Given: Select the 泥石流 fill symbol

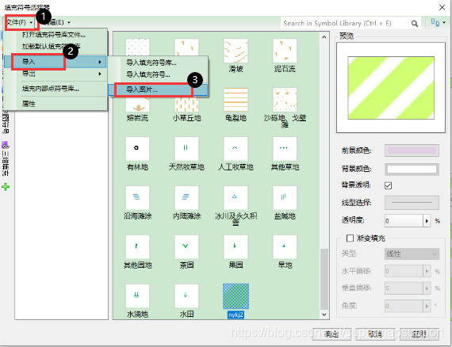Looking at the screenshot, I should (285, 56).
